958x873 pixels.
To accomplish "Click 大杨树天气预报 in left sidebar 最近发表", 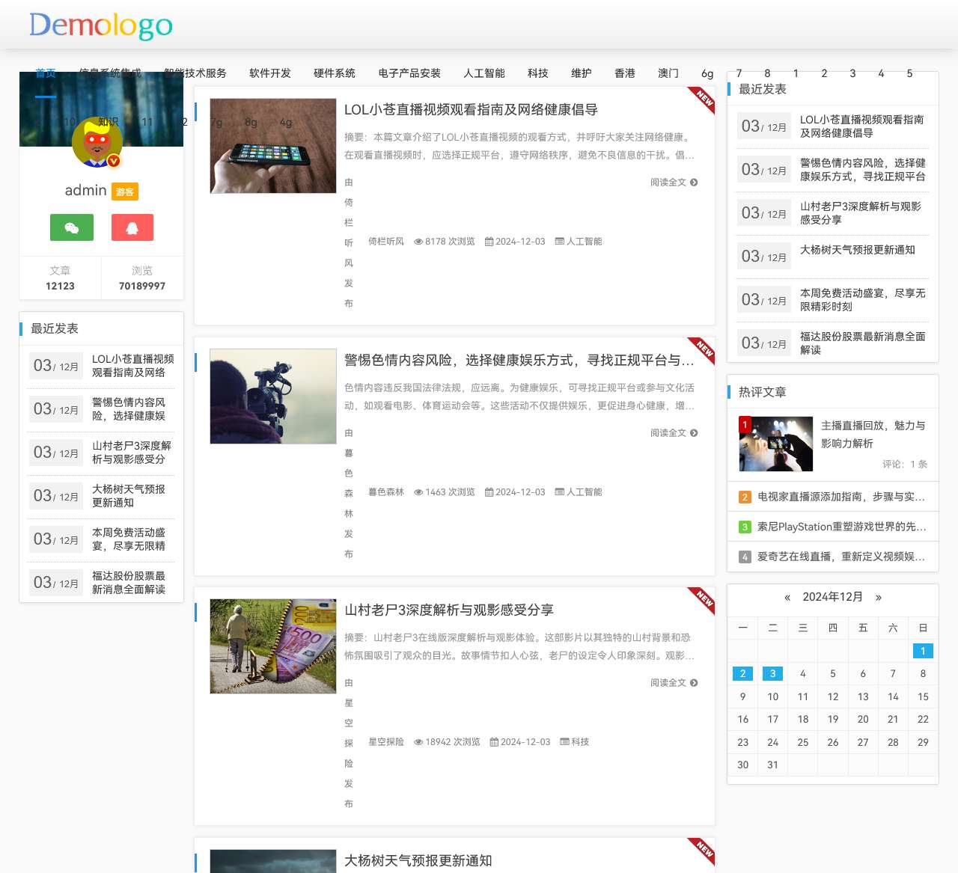I will click(129, 496).
